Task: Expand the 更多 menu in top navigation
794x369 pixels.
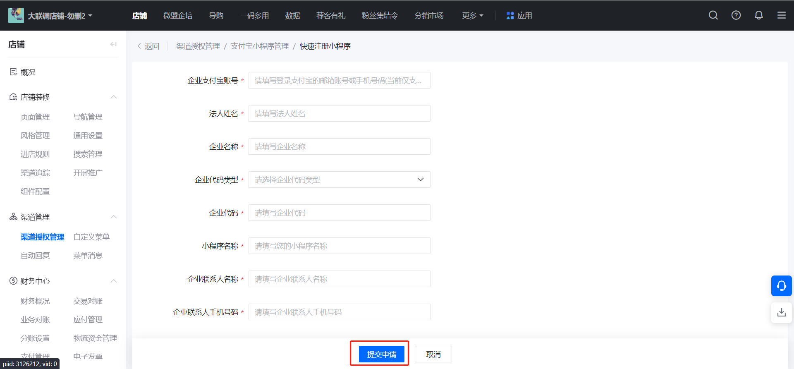Action: [x=472, y=16]
